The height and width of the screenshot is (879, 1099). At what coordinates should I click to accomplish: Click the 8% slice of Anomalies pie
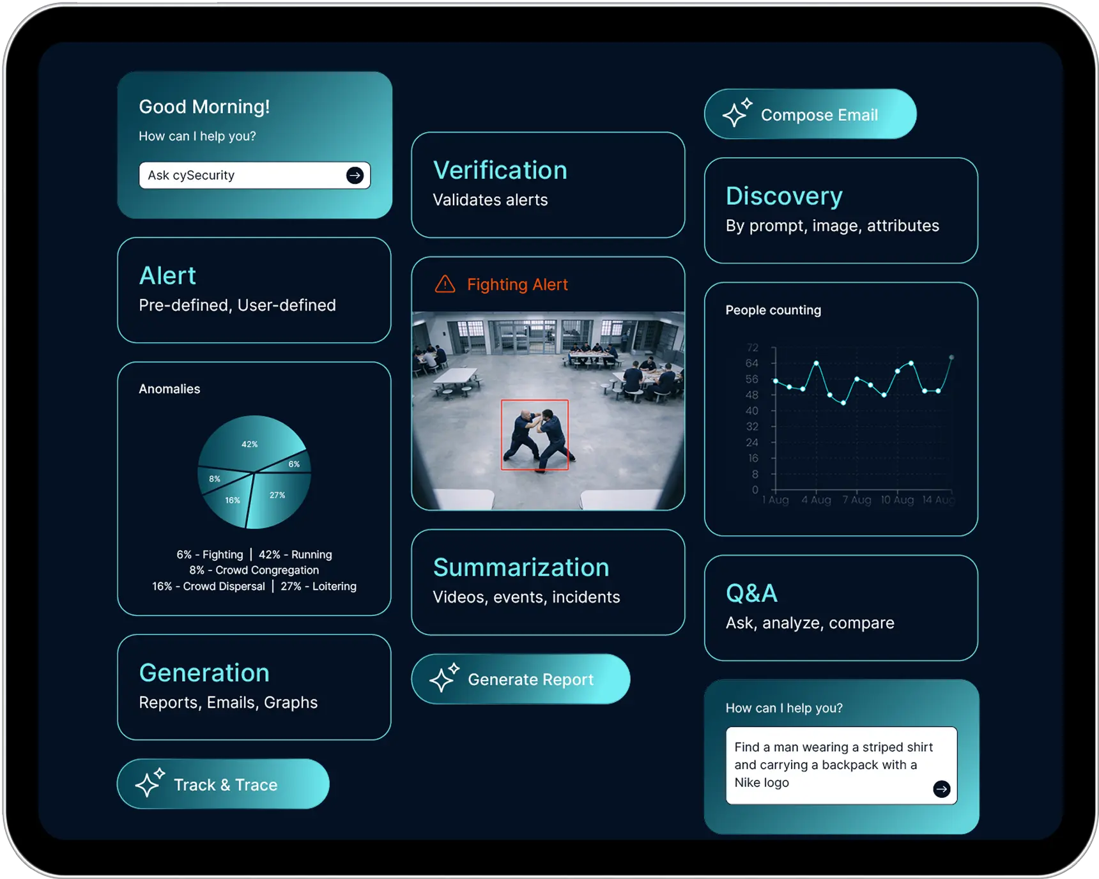pyautogui.click(x=216, y=479)
